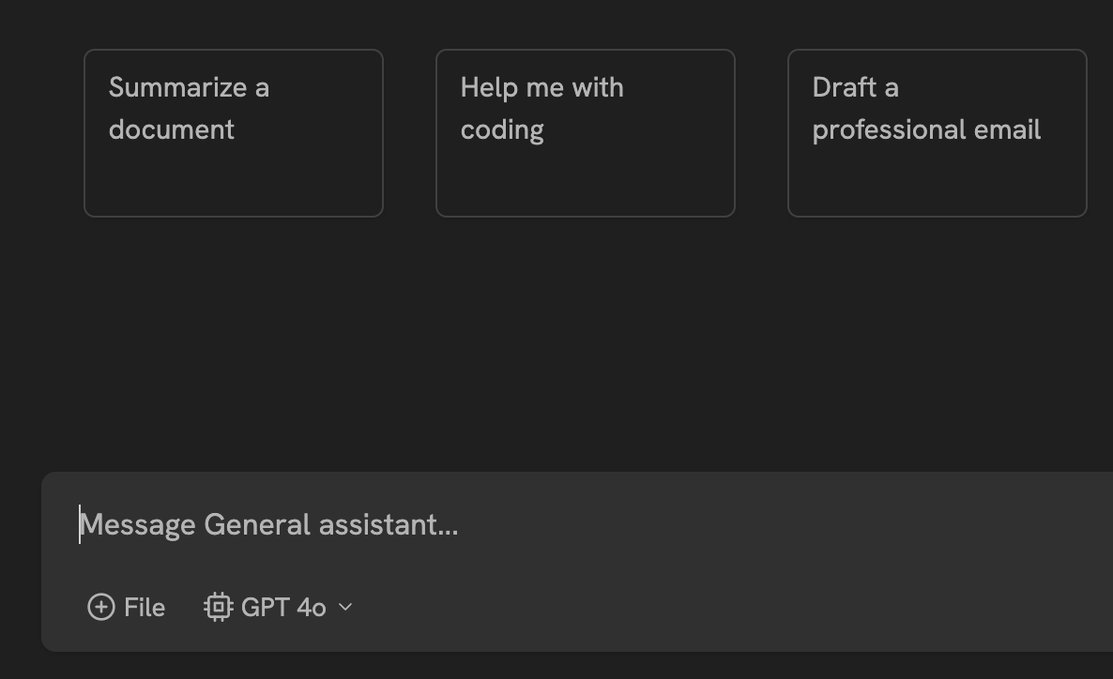Click the word 'coding' in the middle card
This screenshot has height=679, width=1113.
[502, 129]
